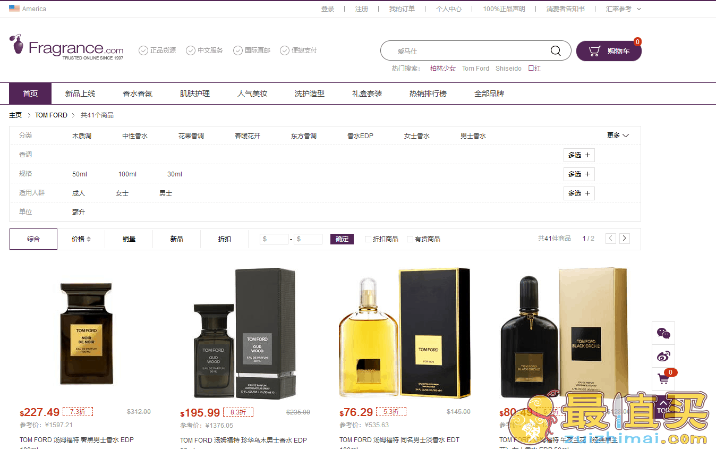Click hot search 口红

534,69
